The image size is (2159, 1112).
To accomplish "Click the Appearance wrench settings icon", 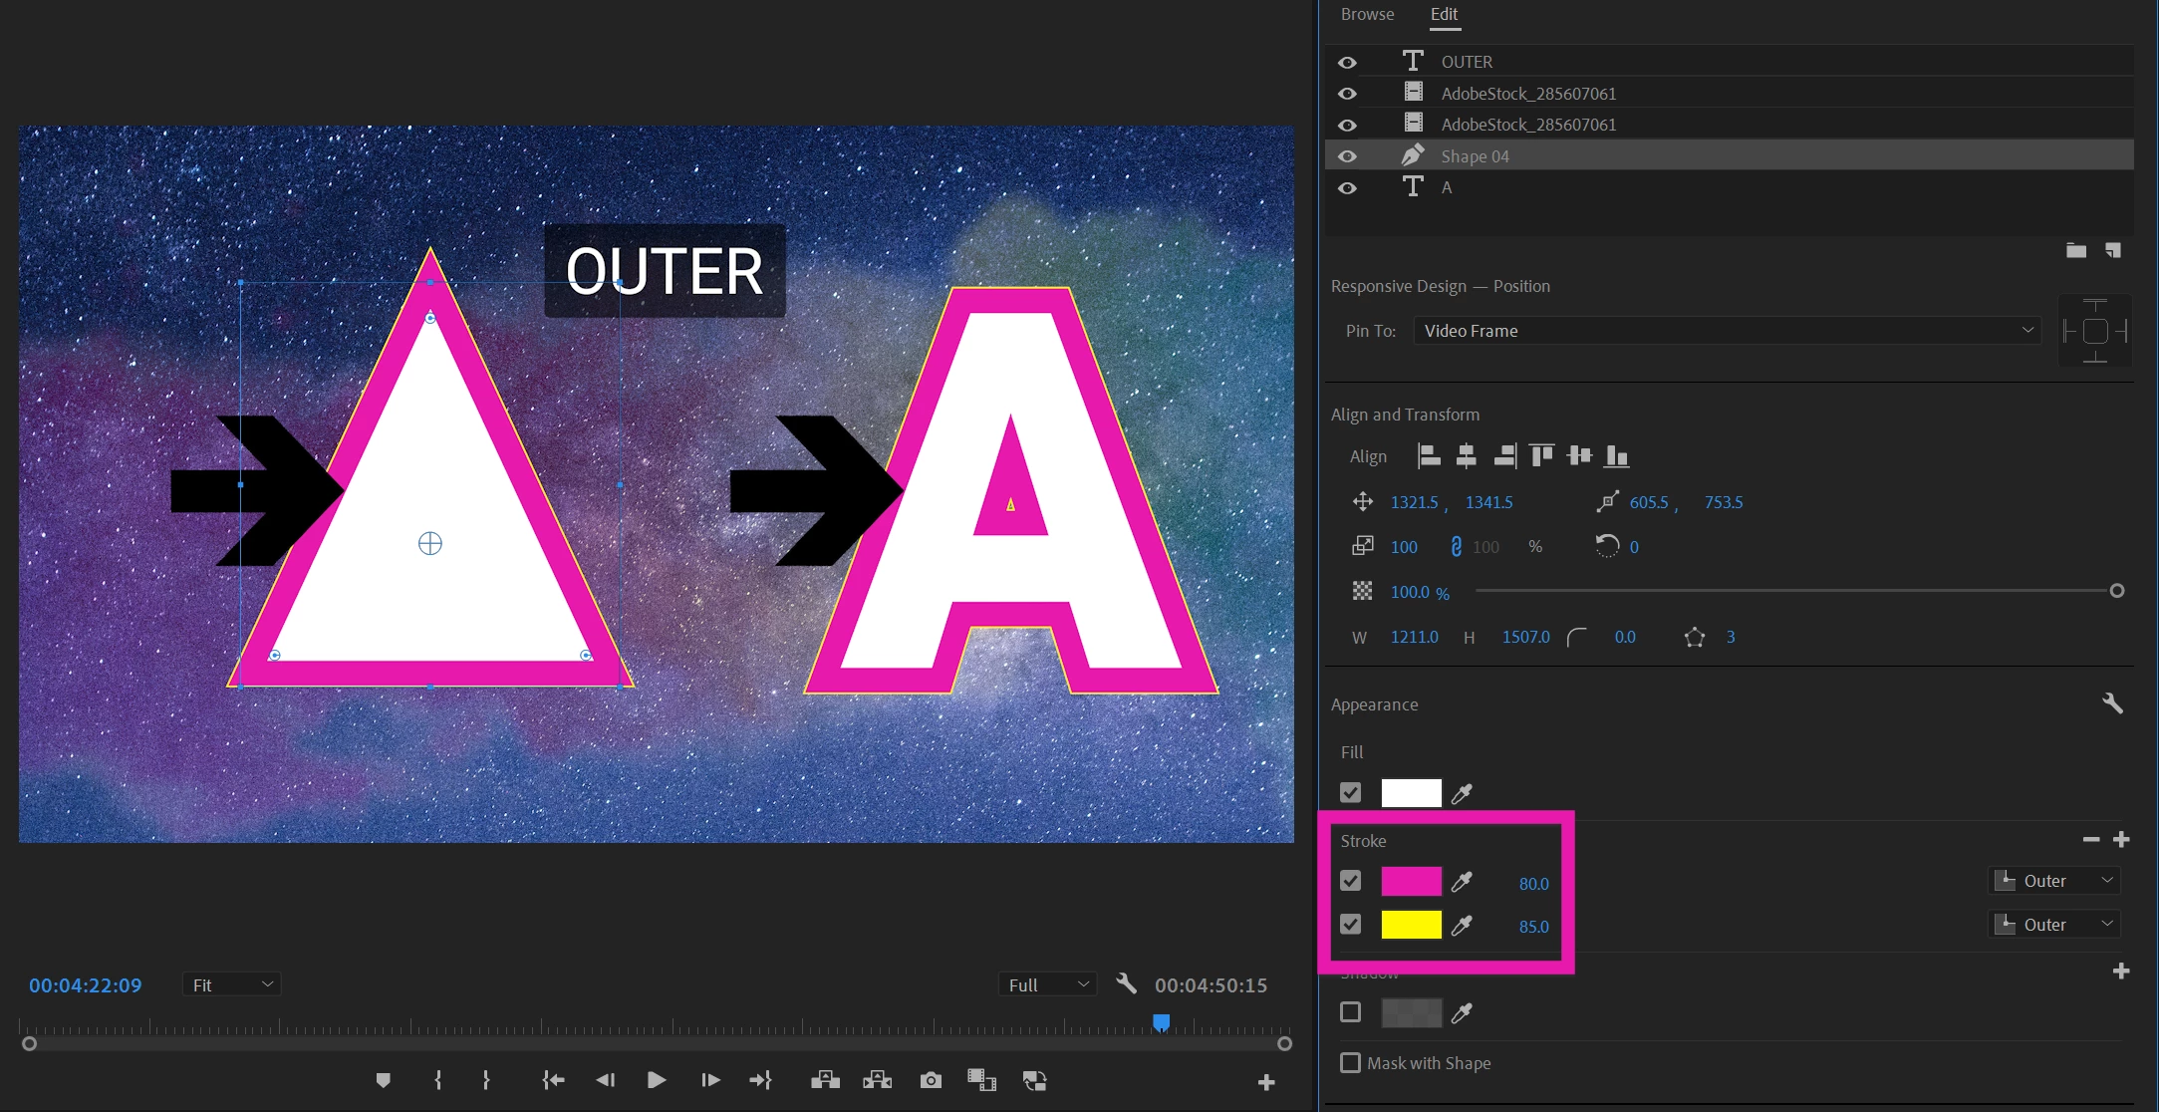I will [x=2112, y=703].
